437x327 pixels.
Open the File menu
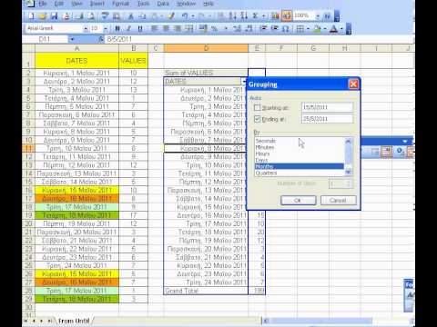(x=43, y=4)
